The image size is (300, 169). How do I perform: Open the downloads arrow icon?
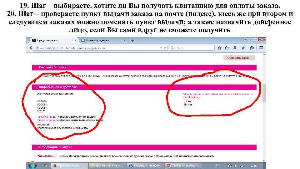point(235,48)
